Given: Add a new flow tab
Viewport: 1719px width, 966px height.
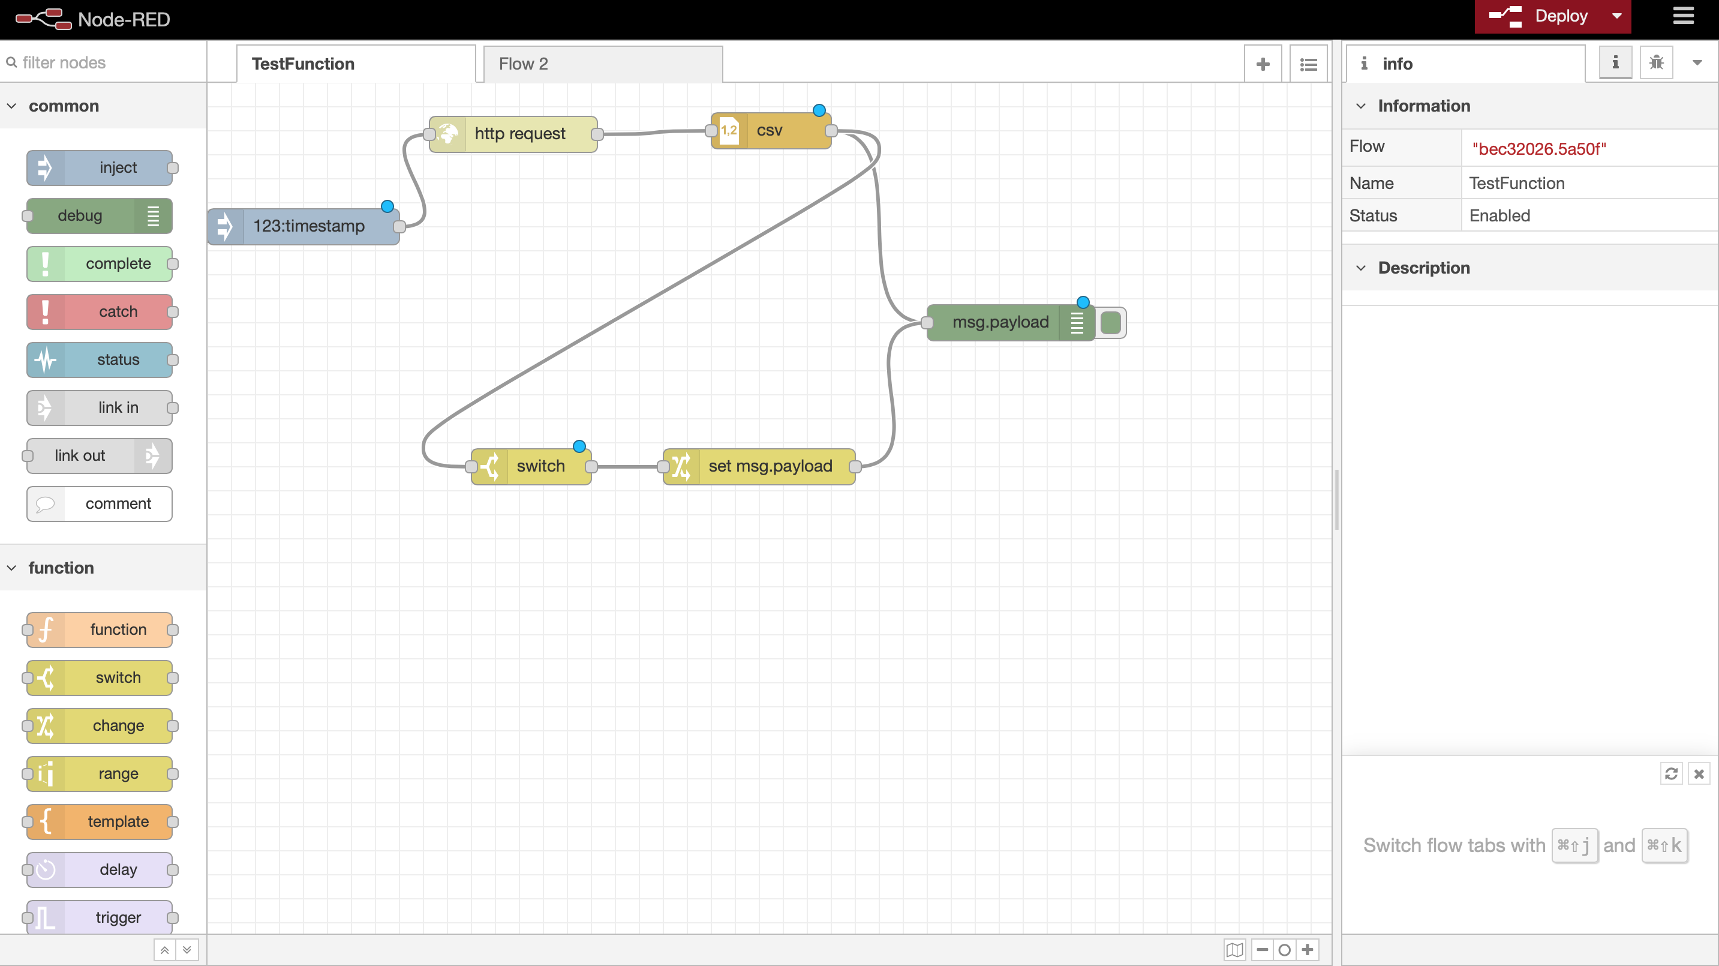Looking at the screenshot, I should [1263, 64].
